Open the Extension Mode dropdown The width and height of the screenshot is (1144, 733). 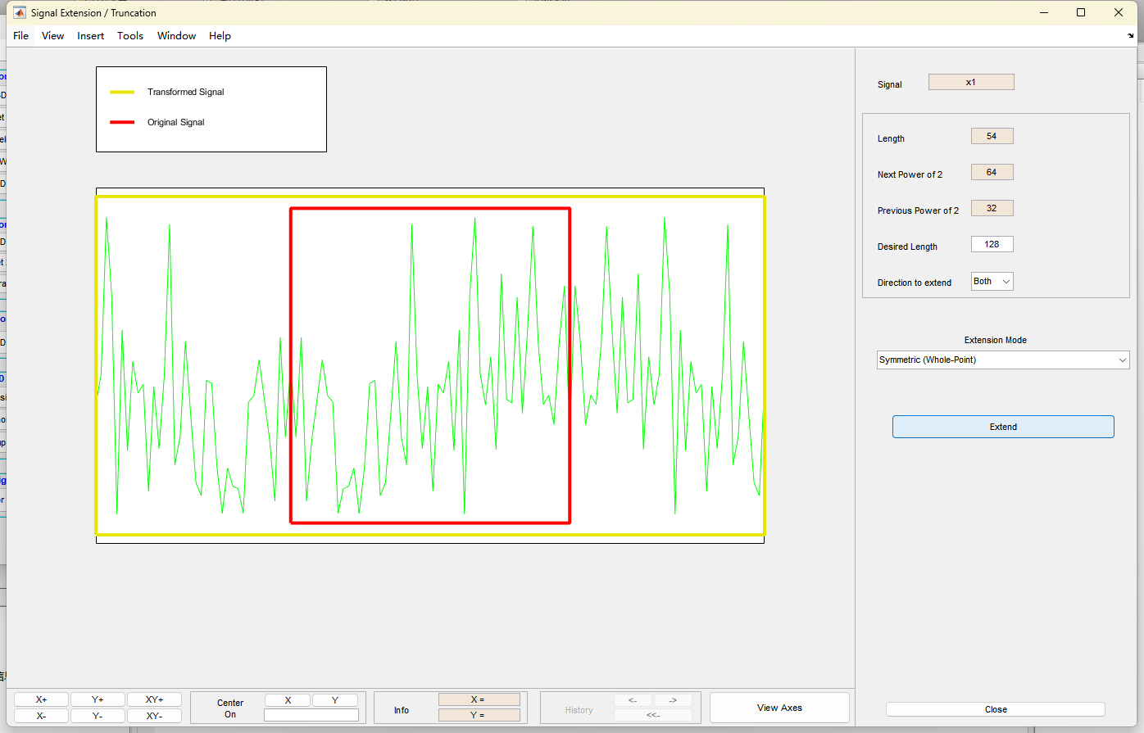1002,360
